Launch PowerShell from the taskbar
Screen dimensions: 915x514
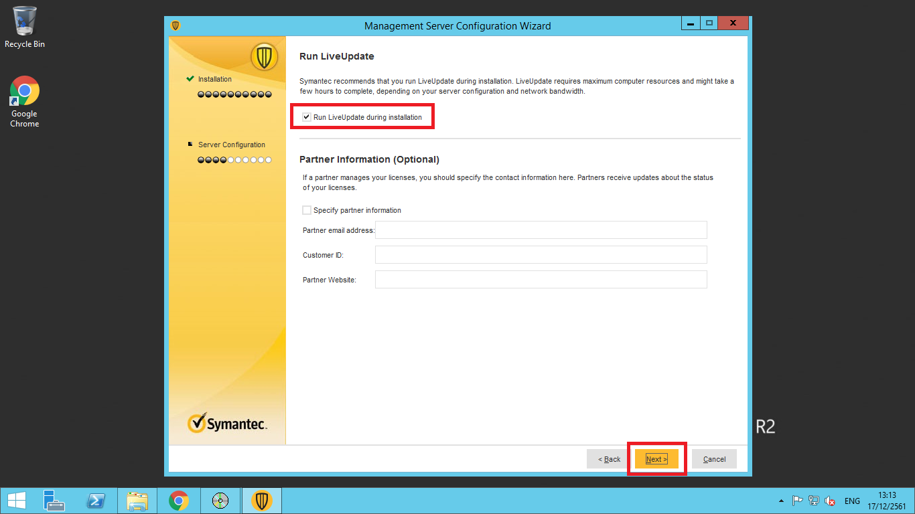[x=96, y=501]
